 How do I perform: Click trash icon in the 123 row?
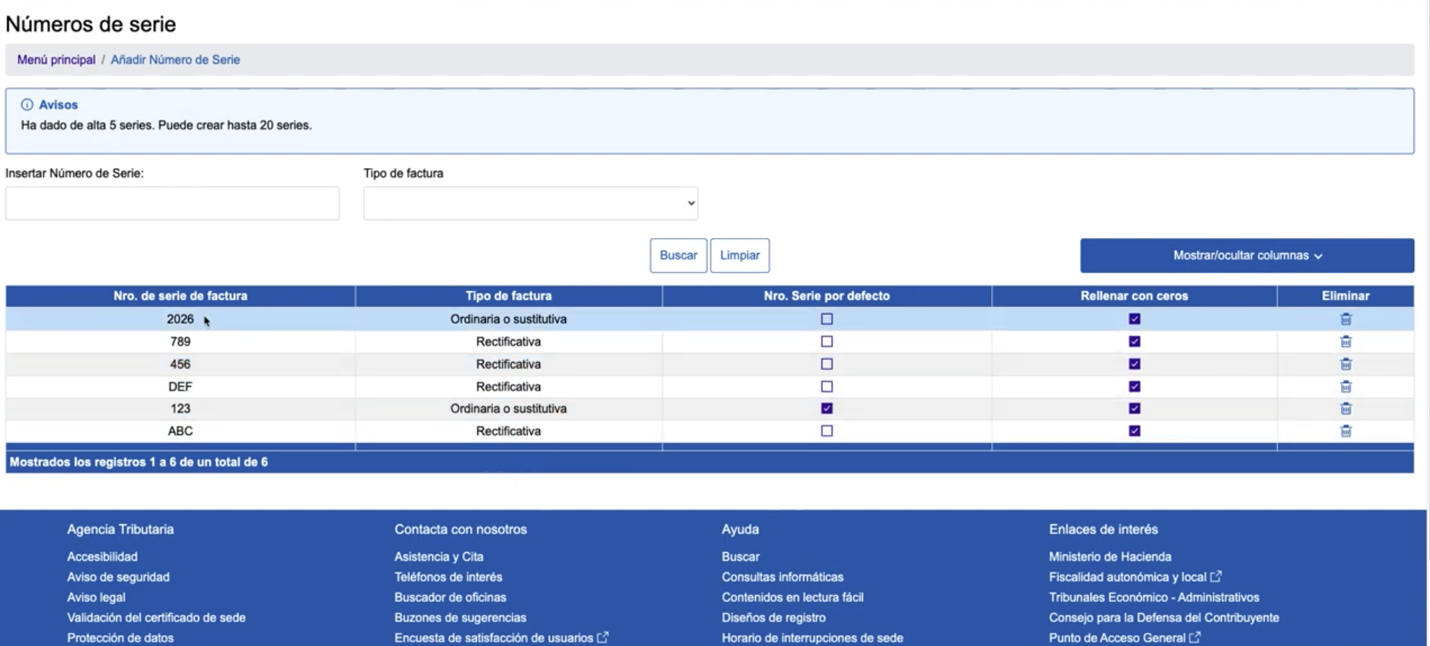1345,409
